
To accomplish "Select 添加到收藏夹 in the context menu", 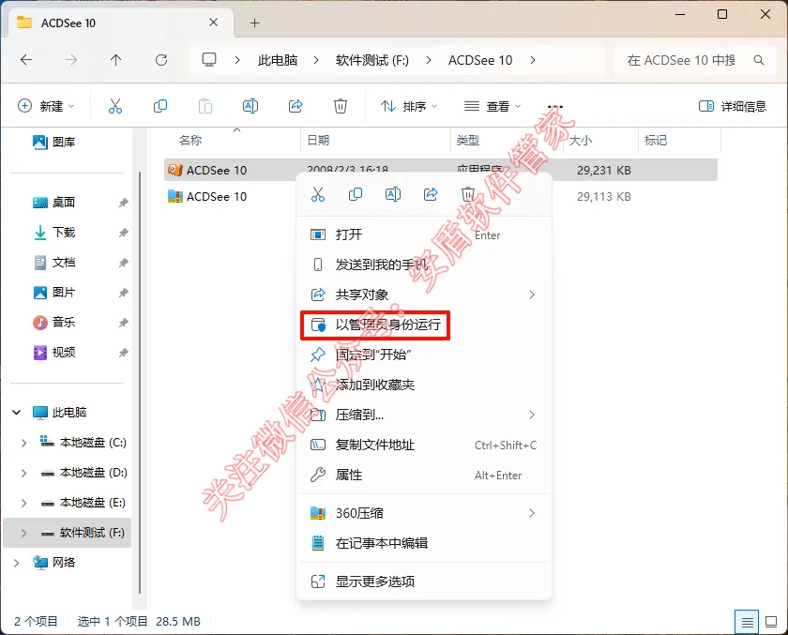I will [x=424, y=385].
